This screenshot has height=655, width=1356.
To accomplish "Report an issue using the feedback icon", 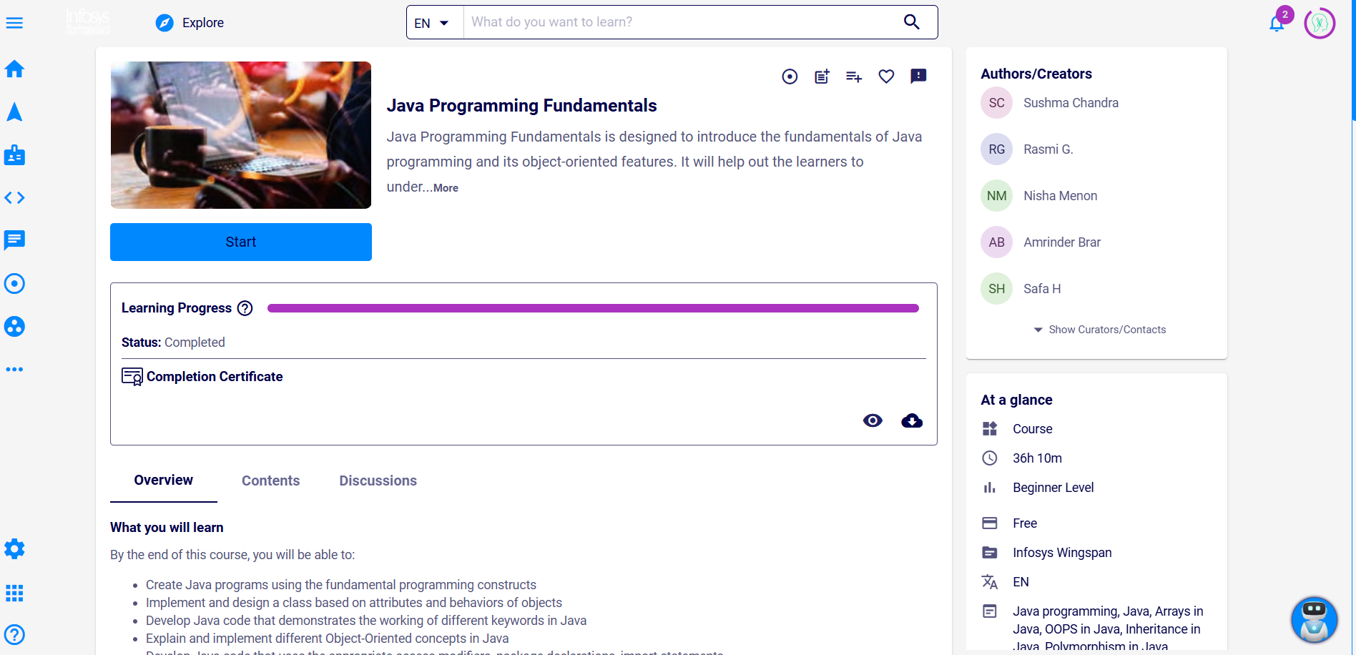I will click(x=918, y=76).
